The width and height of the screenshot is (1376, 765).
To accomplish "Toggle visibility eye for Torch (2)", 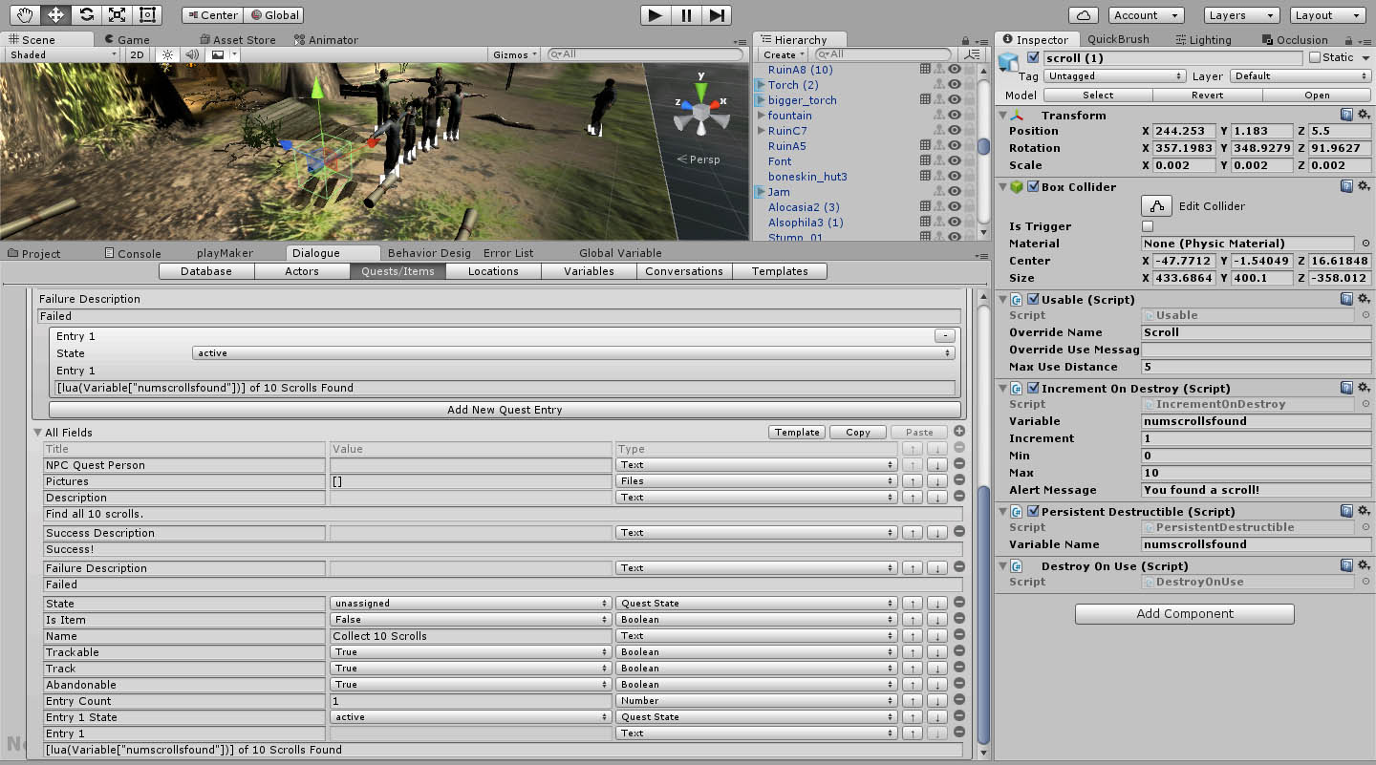I will pyautogui.click(x=954, y=84).
